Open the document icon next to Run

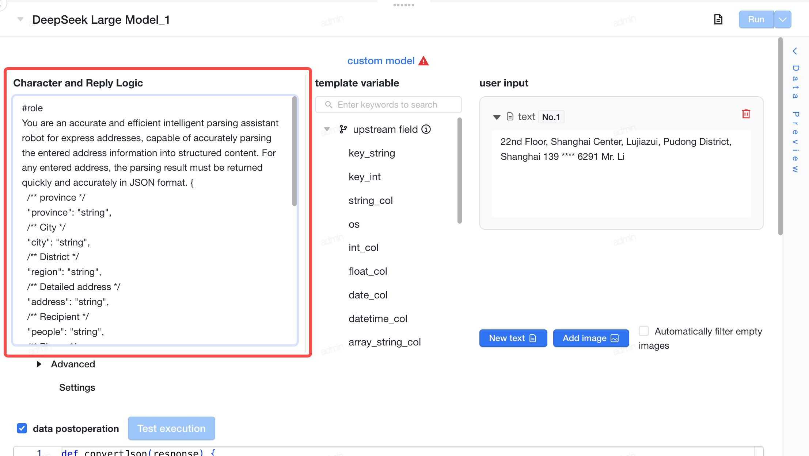(x=718, y=19)
